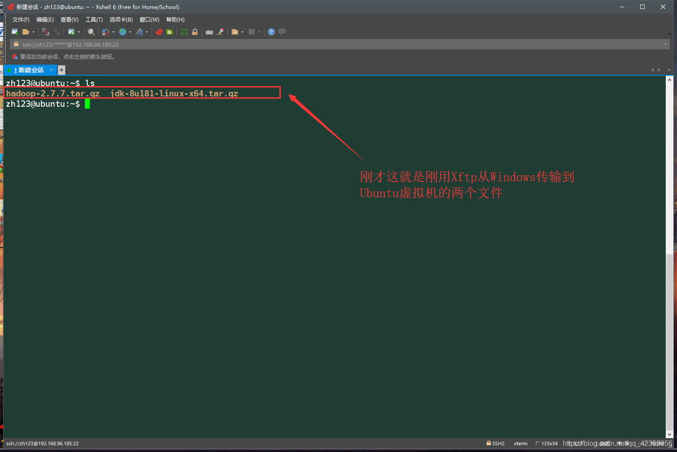
Task: Open the Encoding globe dropdown arrow
Action: pos(130,32)
